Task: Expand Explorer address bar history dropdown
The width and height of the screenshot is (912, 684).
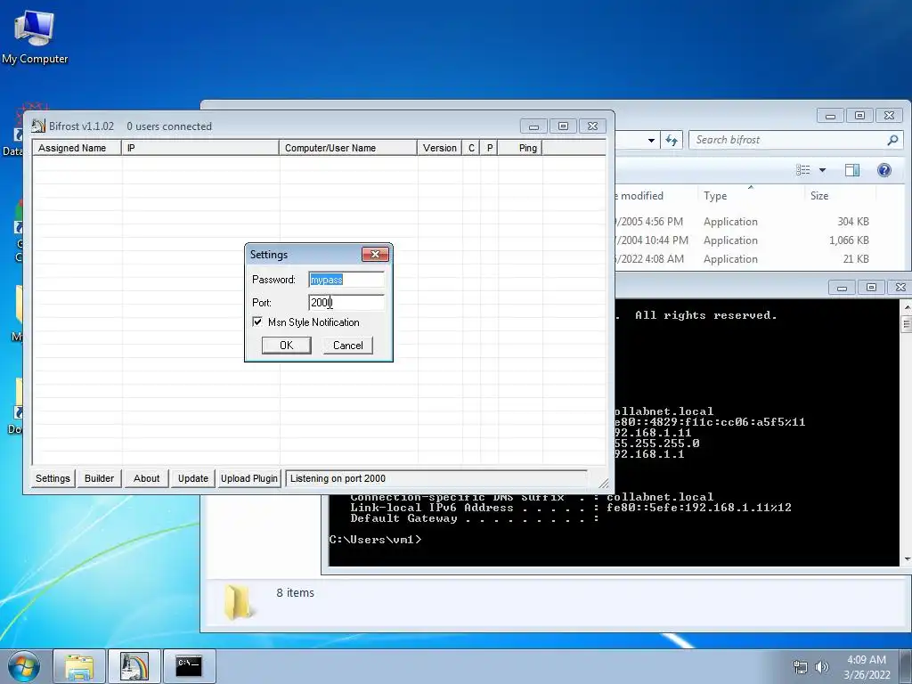Action: pos(651,140)
